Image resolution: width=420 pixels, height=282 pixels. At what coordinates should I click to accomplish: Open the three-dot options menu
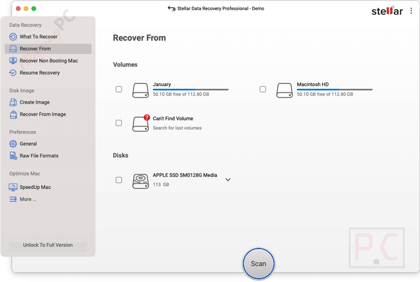point(411,11)
